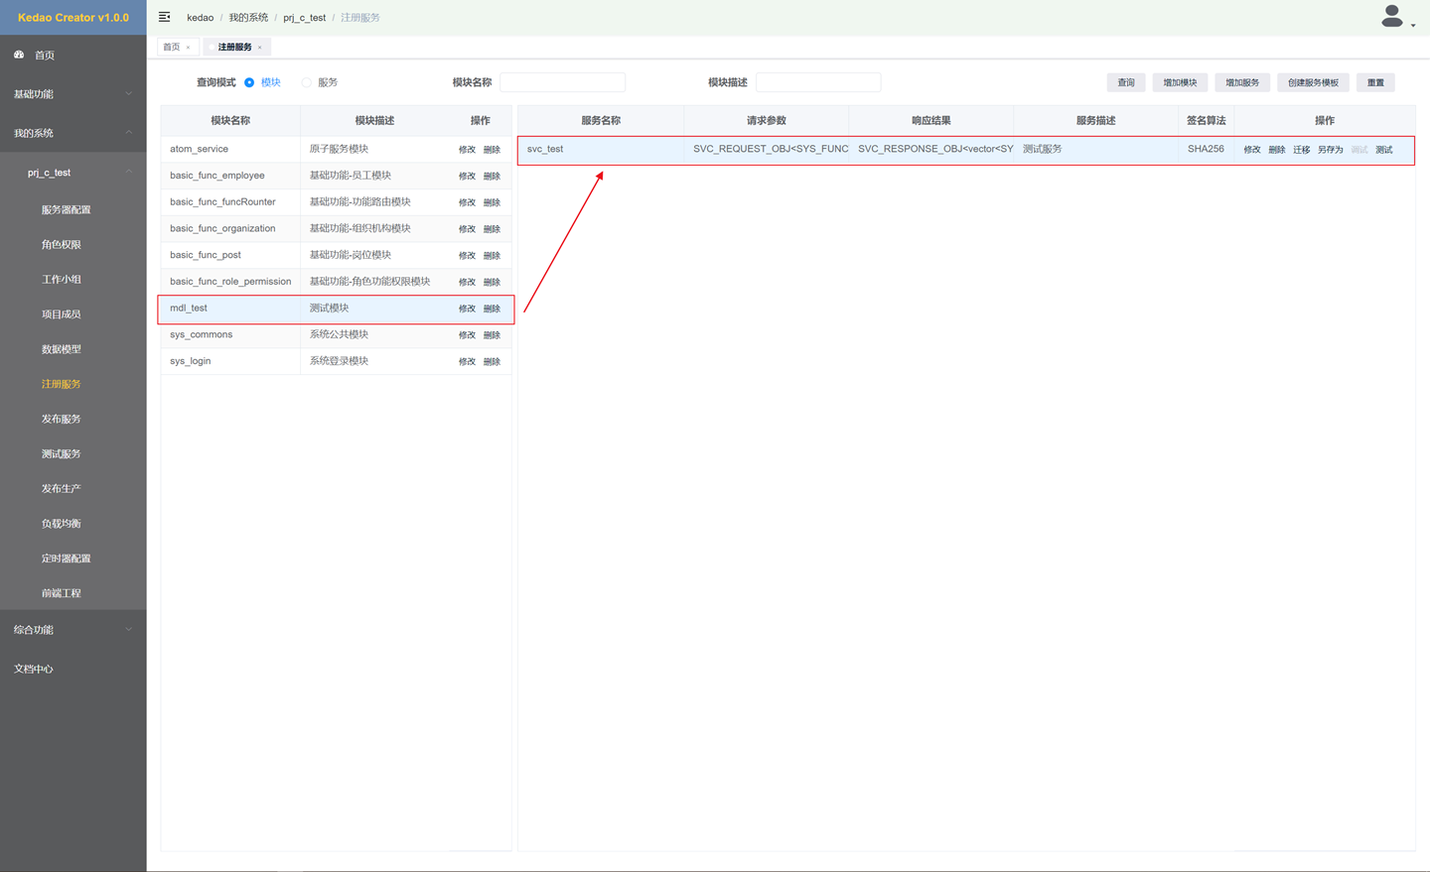
Task: Click 删除 for mdl_test module
Action: 492,309
